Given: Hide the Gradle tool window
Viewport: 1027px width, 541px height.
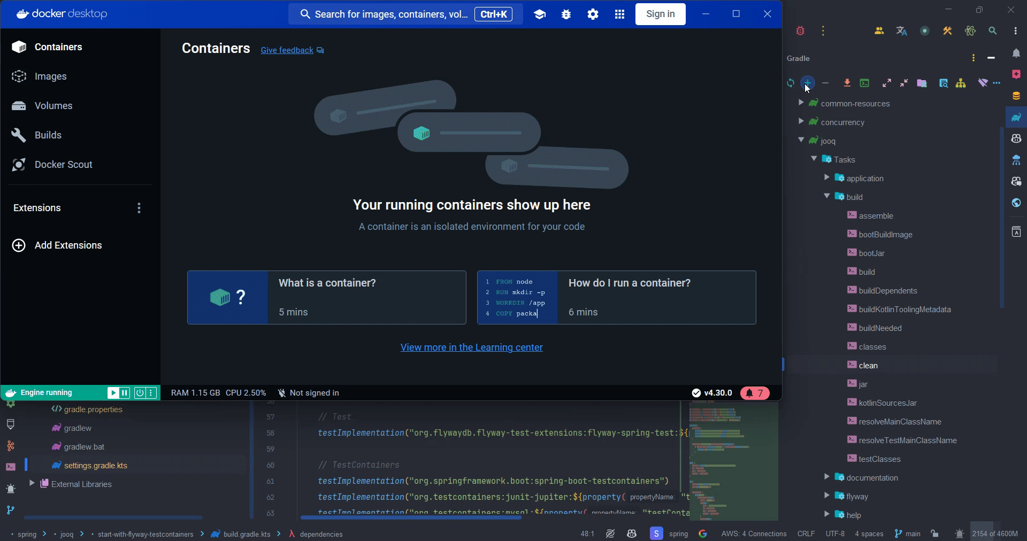Looking at the screenshot, I should click(x=991, y=58).
